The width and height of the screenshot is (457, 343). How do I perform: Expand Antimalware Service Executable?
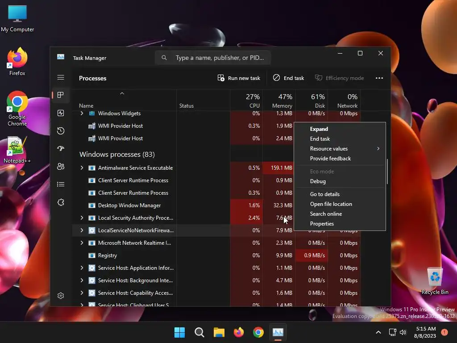point(82,168)
